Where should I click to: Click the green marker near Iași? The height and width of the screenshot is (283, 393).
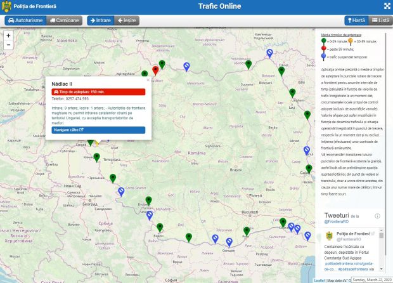coord(293,94)
